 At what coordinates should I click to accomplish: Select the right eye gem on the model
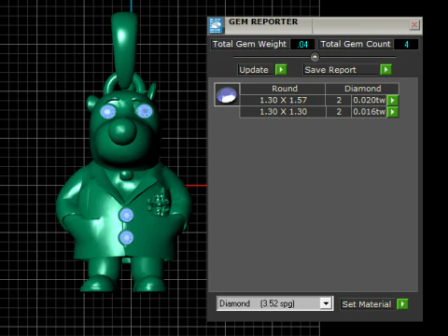click(x=145, y=111)
